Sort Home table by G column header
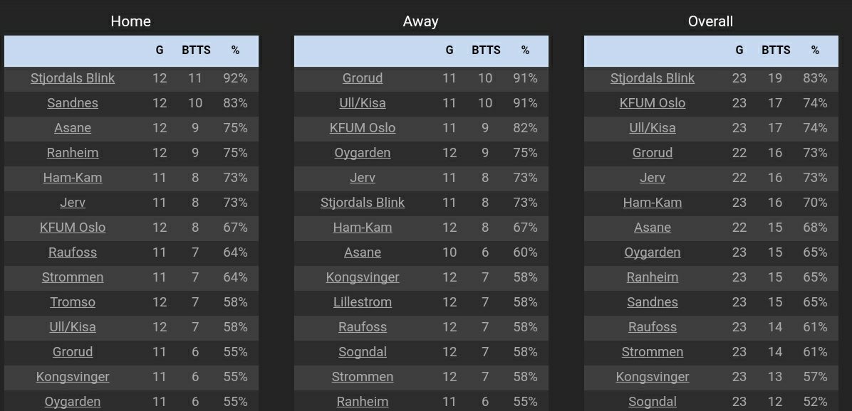 [160, 50]
